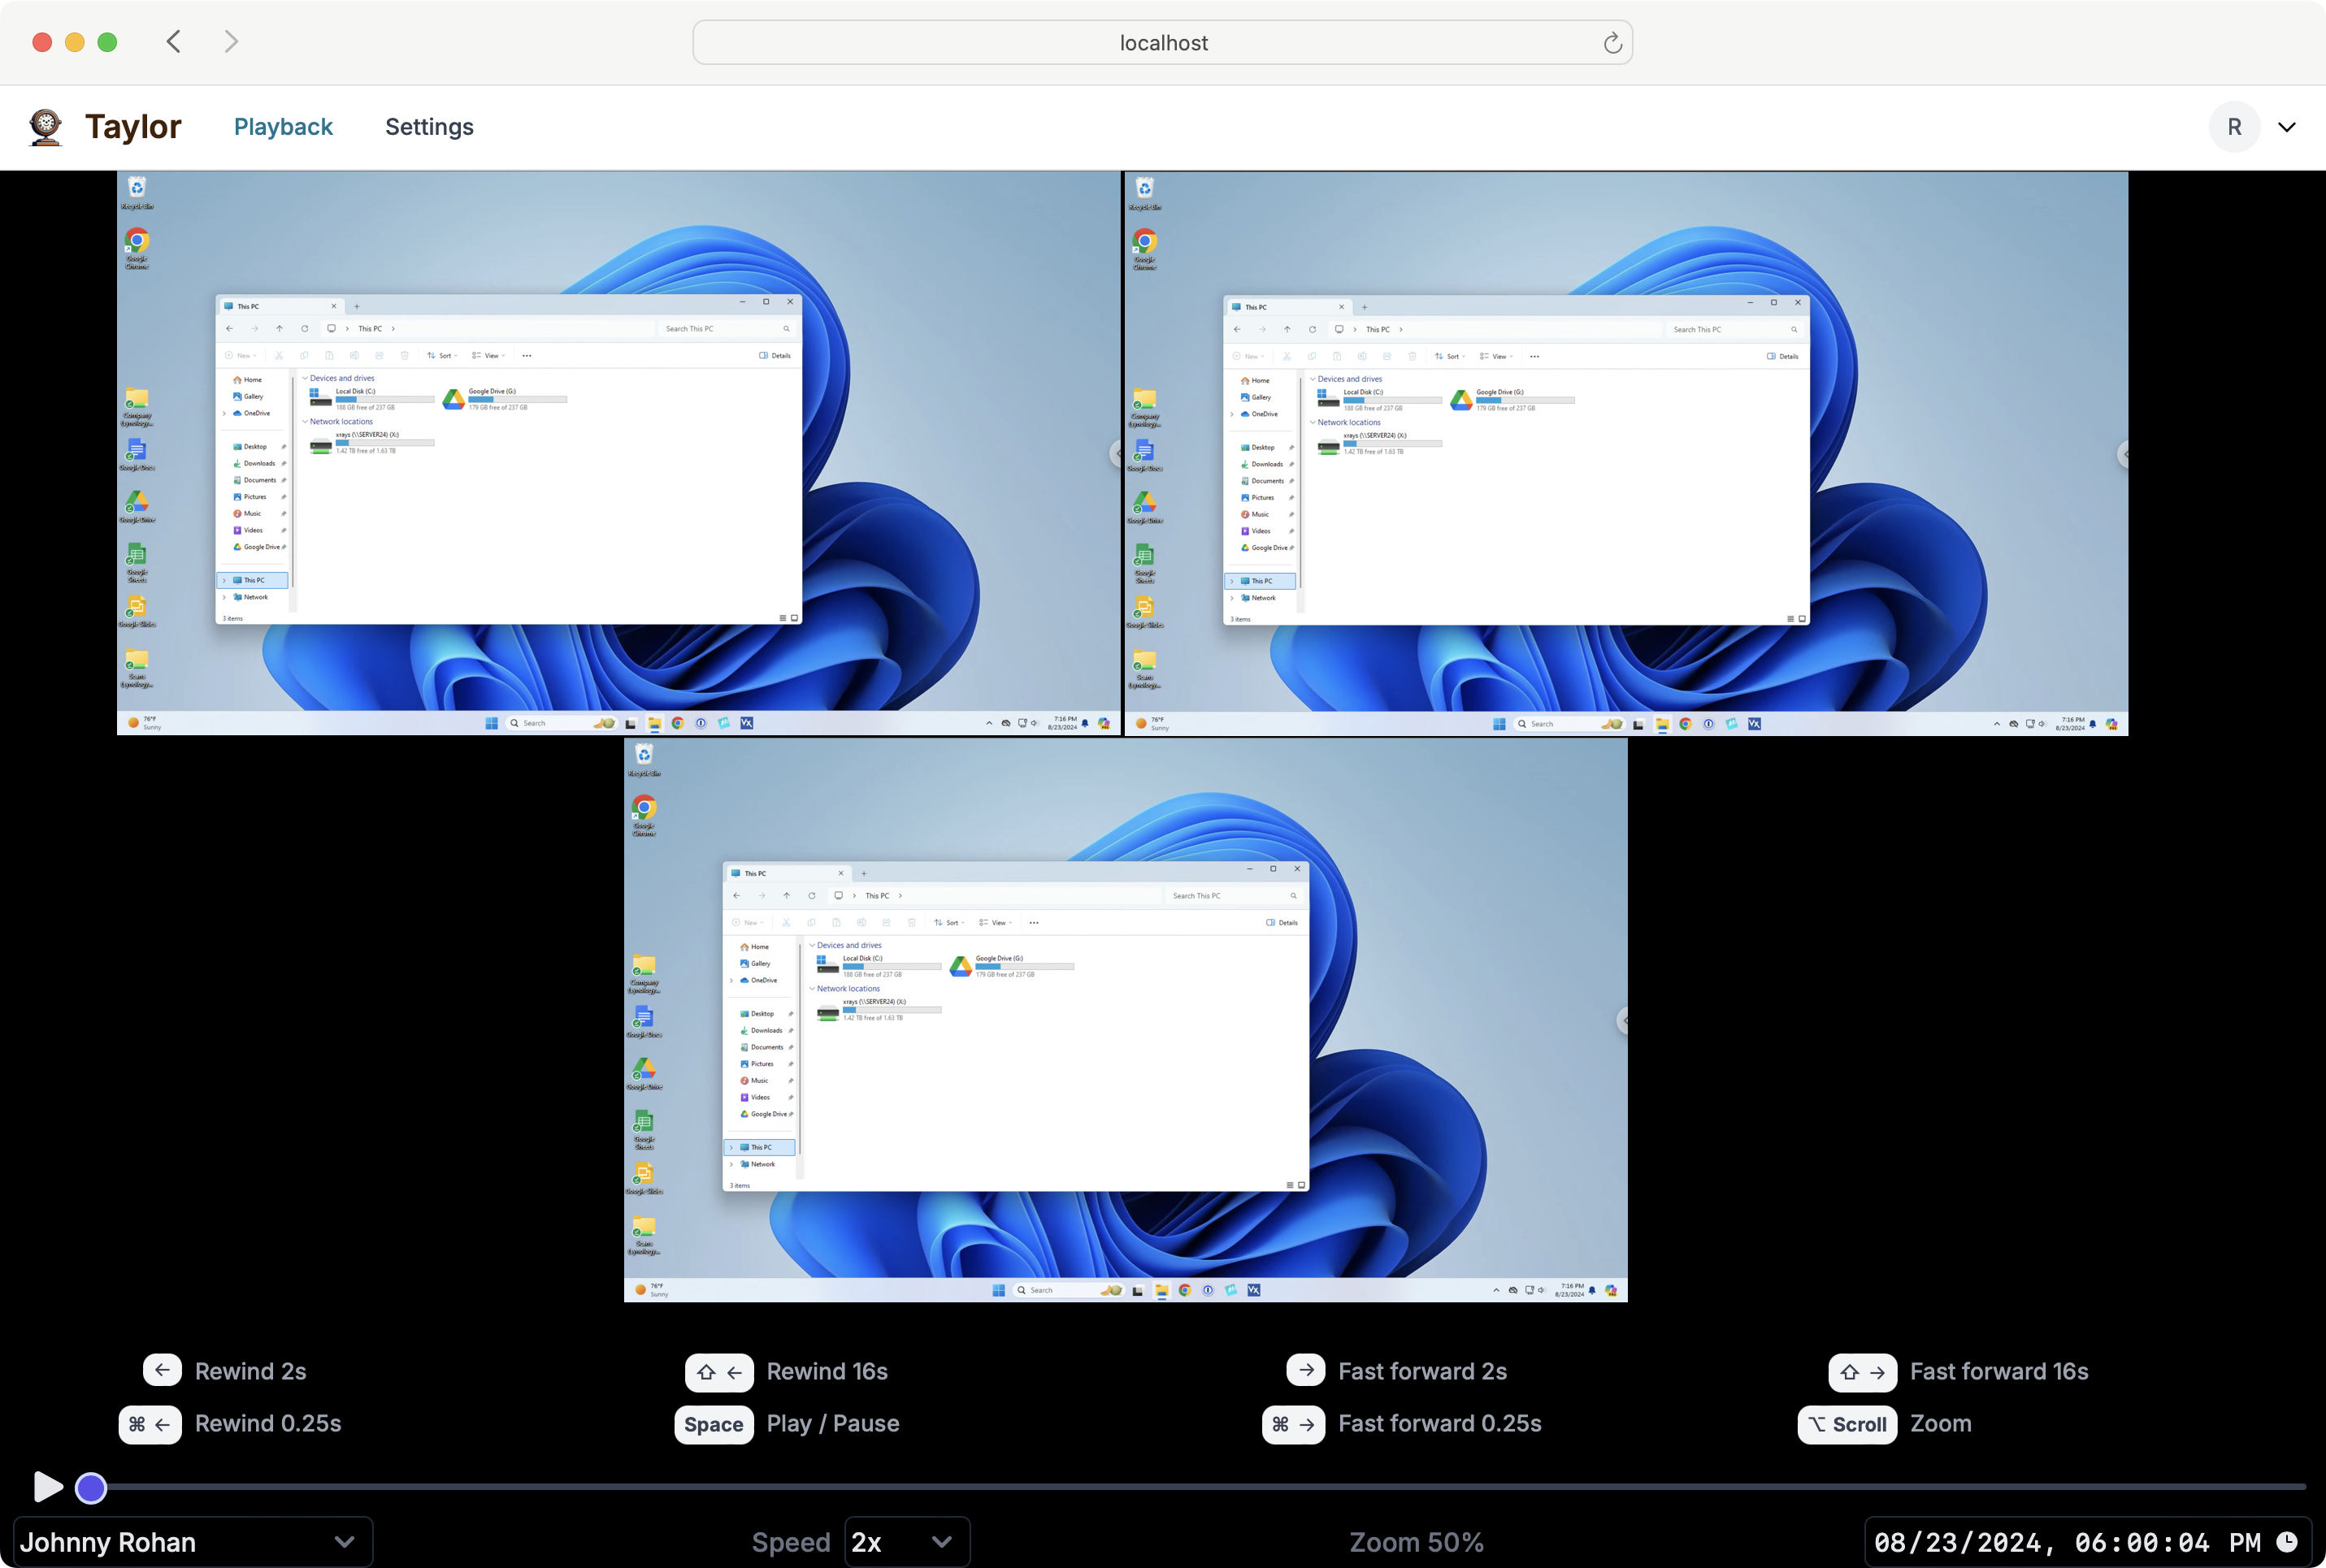Click the Scroll Zoom key badge

point(1846,1424)
